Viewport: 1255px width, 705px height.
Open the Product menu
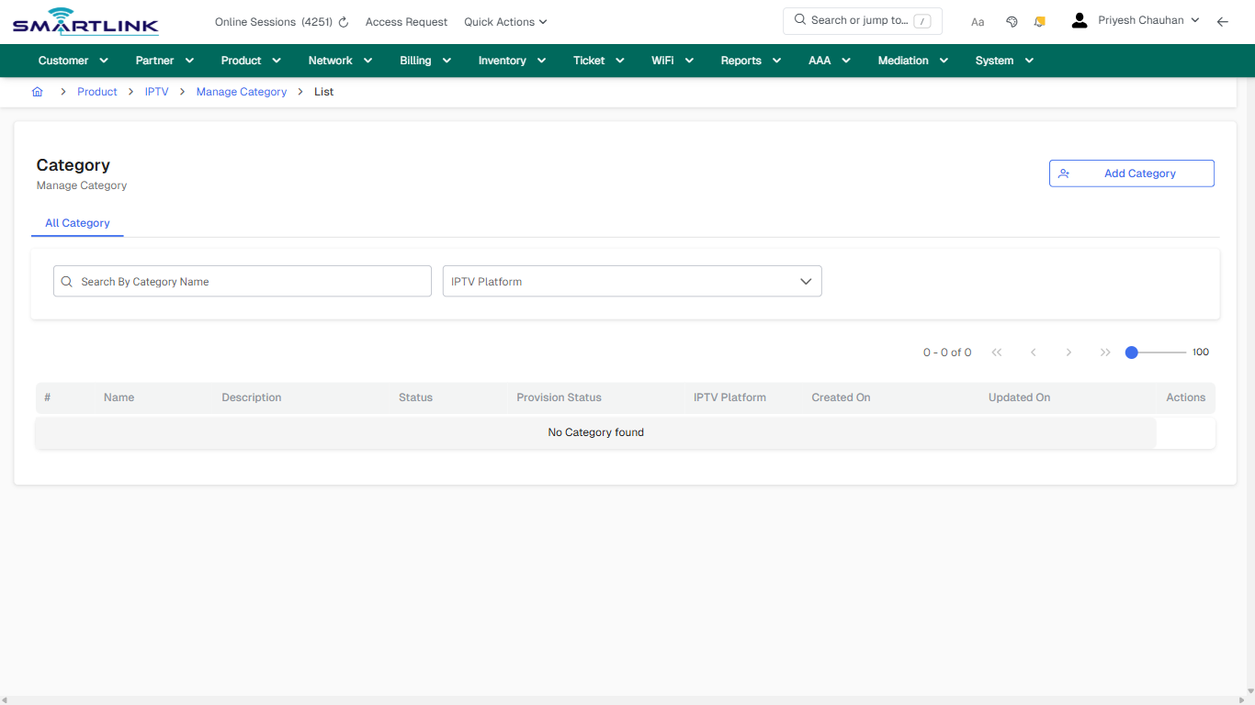[x=250, y=60]
